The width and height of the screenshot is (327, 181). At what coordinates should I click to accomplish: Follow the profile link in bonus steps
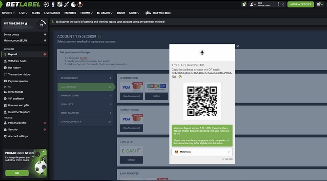(x=84, y=58)
